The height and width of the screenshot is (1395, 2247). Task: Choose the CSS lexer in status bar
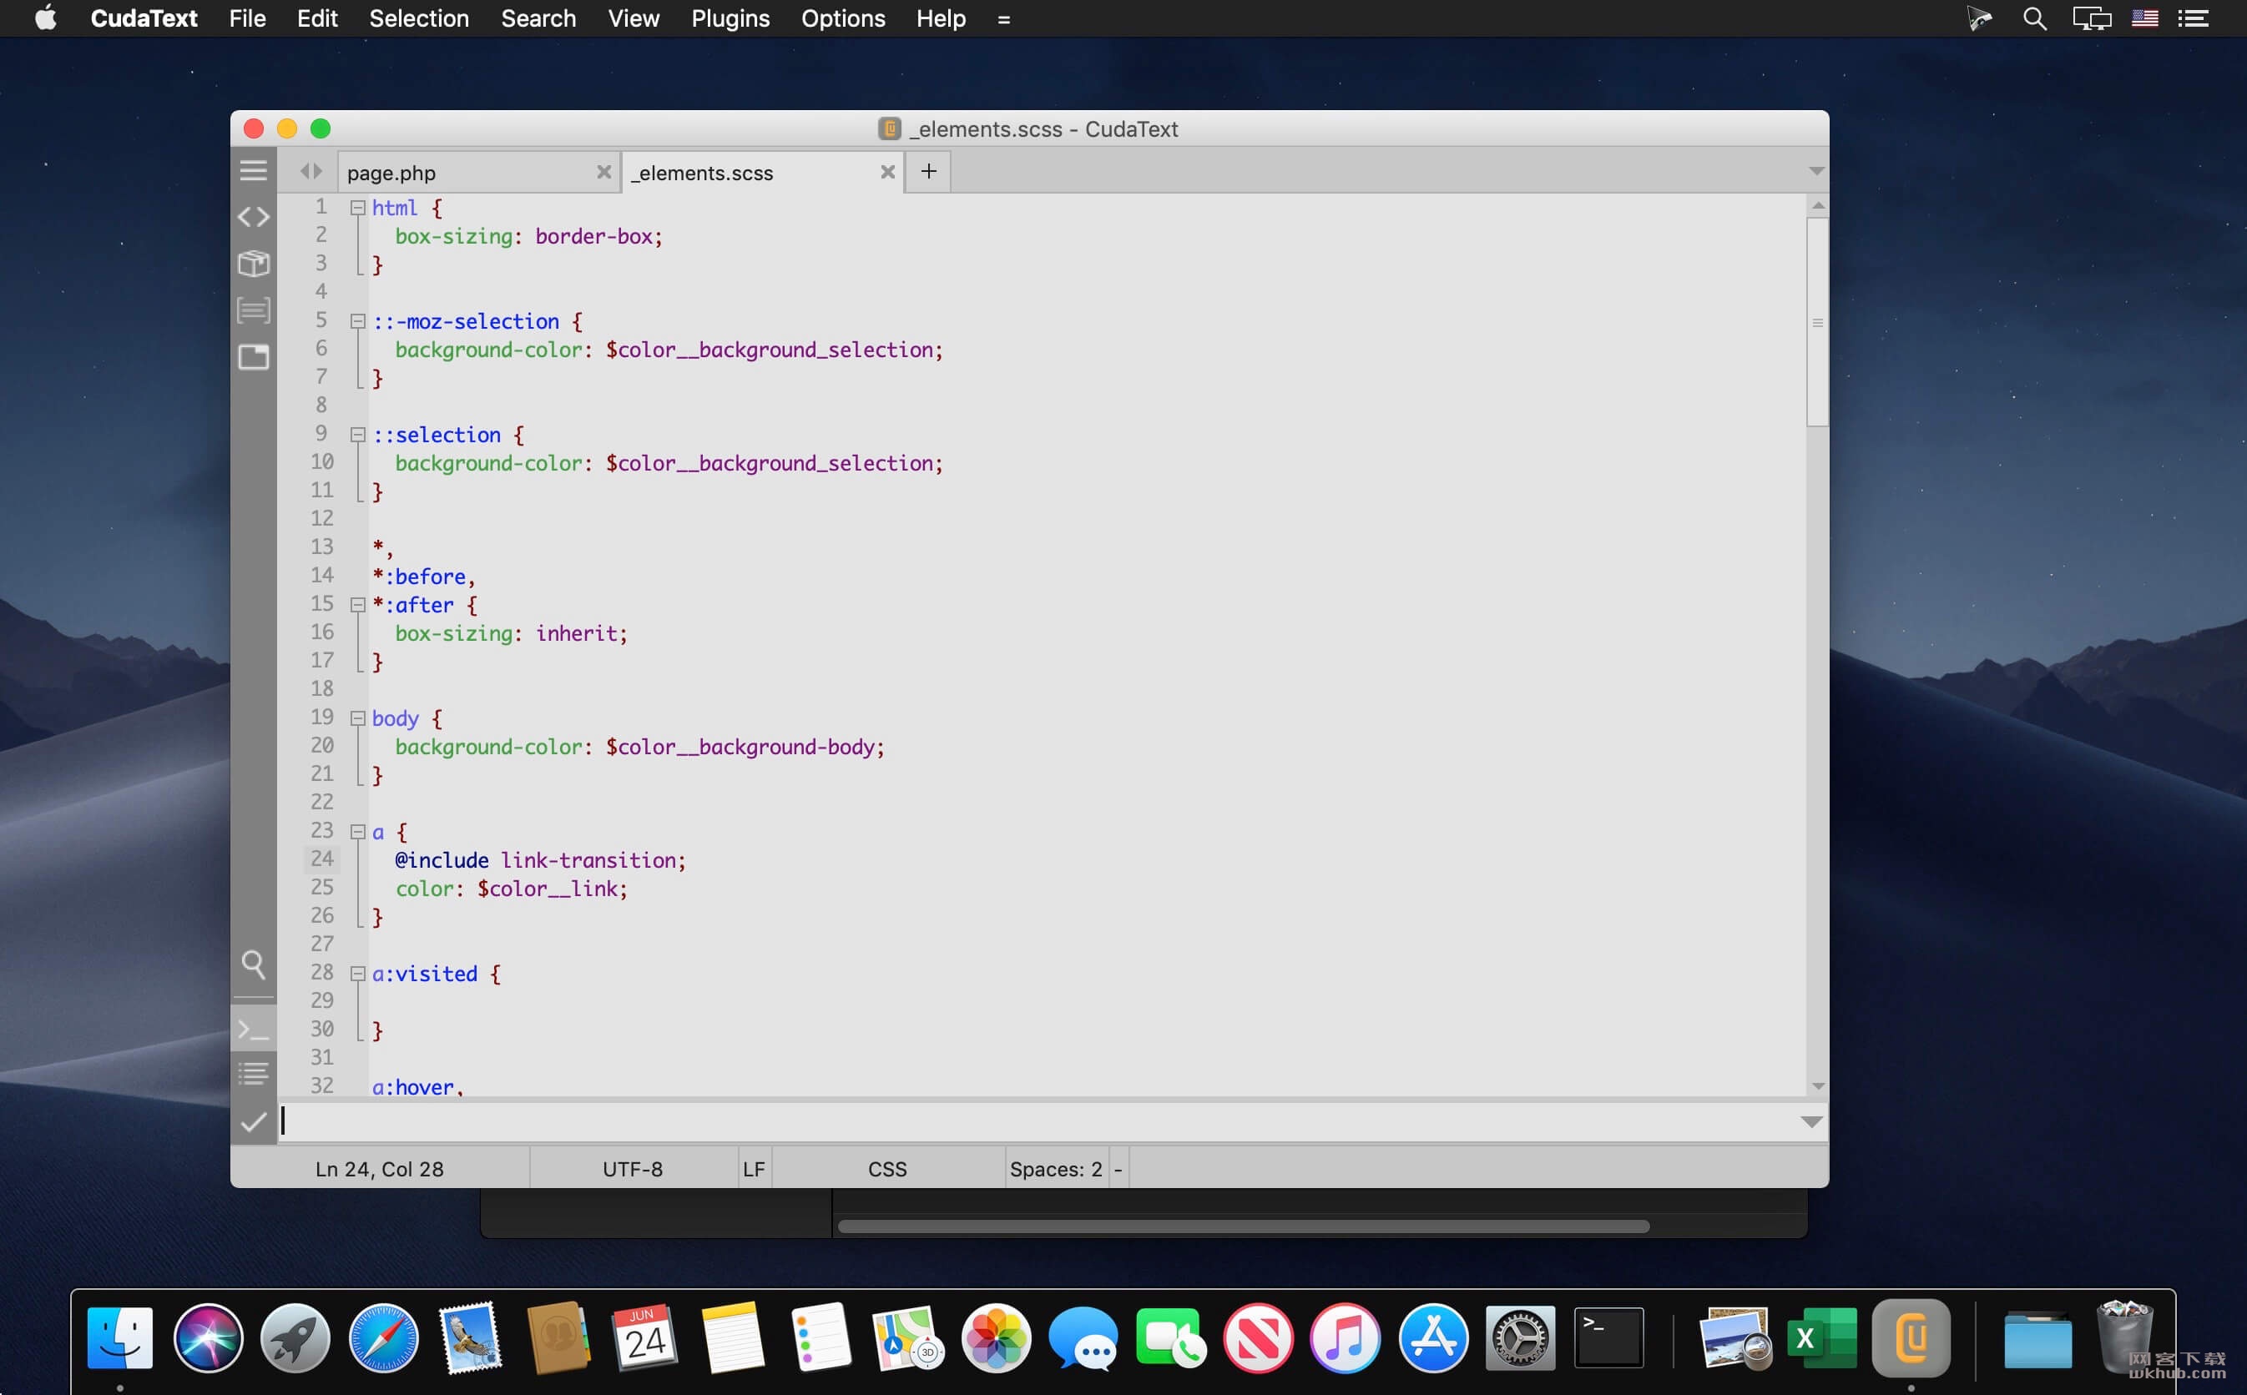click(x=886, y=1169)
